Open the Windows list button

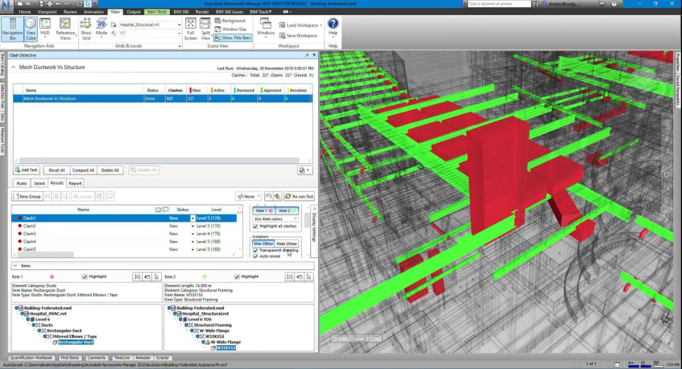pyautogui.click(x=265, y=29)
